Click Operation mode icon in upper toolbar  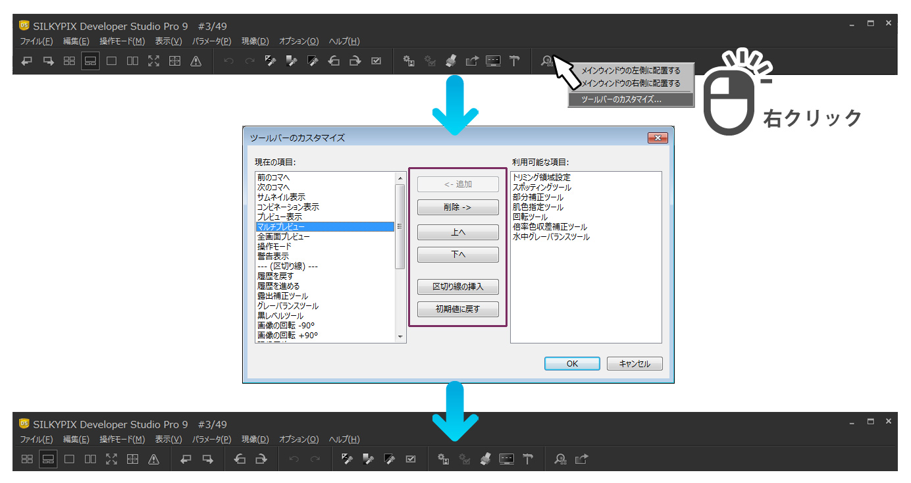point(174,61)
